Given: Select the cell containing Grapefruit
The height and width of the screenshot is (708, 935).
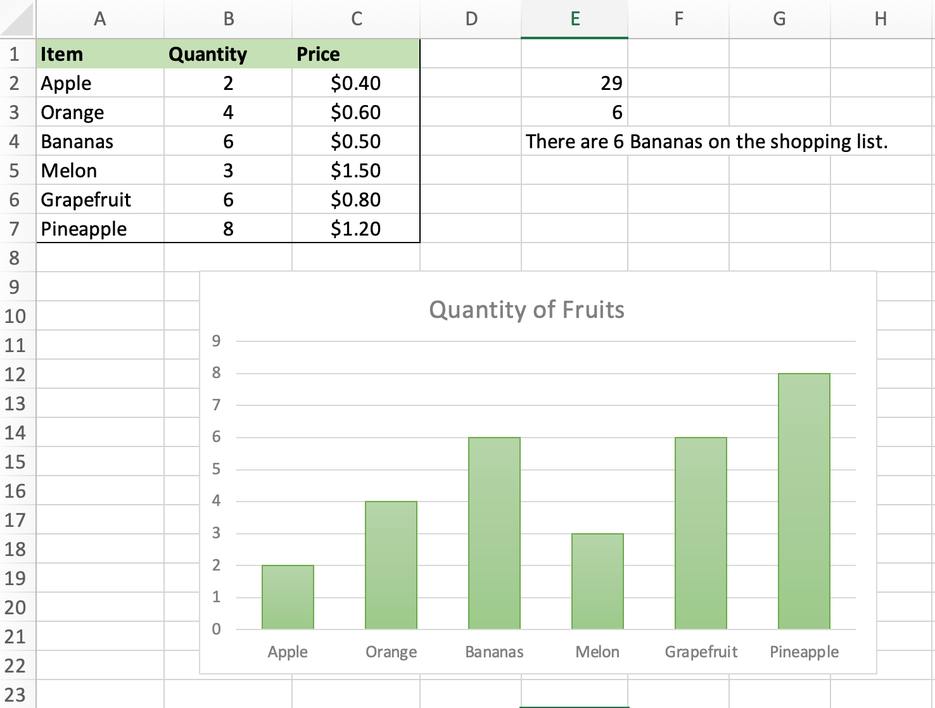Looking at the screenshot, I should (99, 199).
